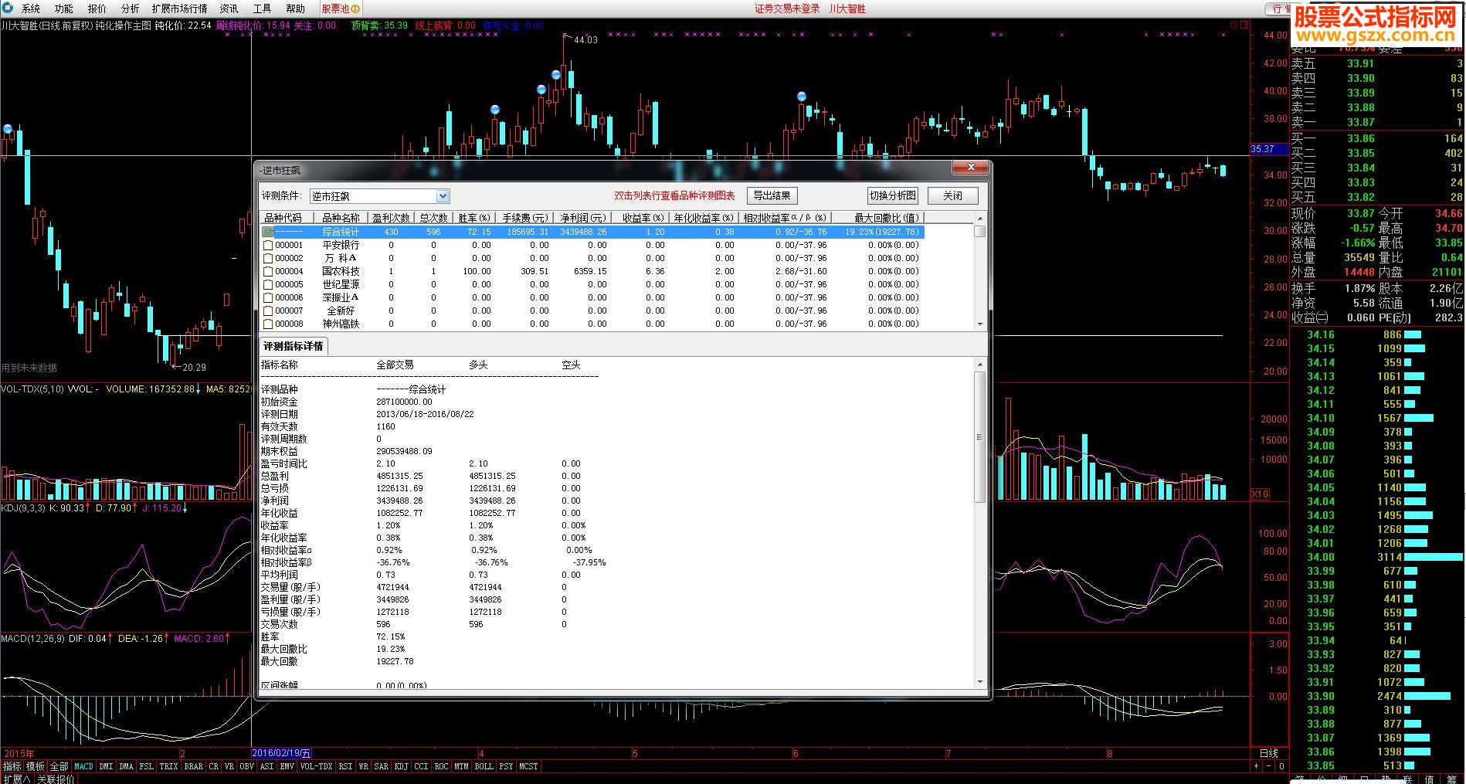The height and width of the screenshot is (784, 1466).
Task: Click the + zoom-in chart button
Action: [1257, 766]
